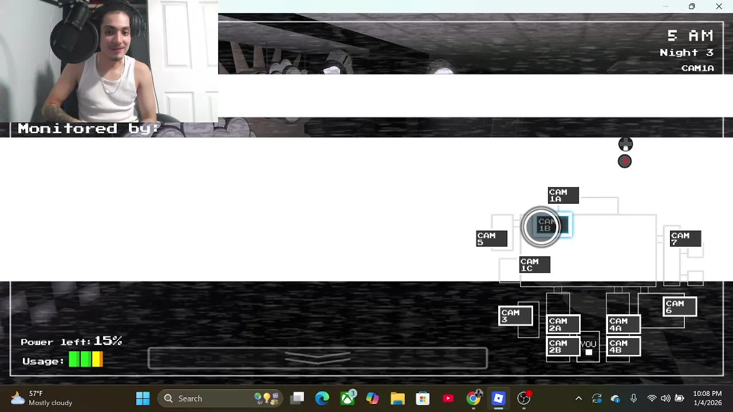
Task: Click the "CAM1A" camera name label
Action: coord(697,68)
